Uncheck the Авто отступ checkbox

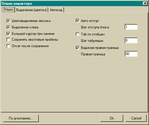(x=77, y=21)
